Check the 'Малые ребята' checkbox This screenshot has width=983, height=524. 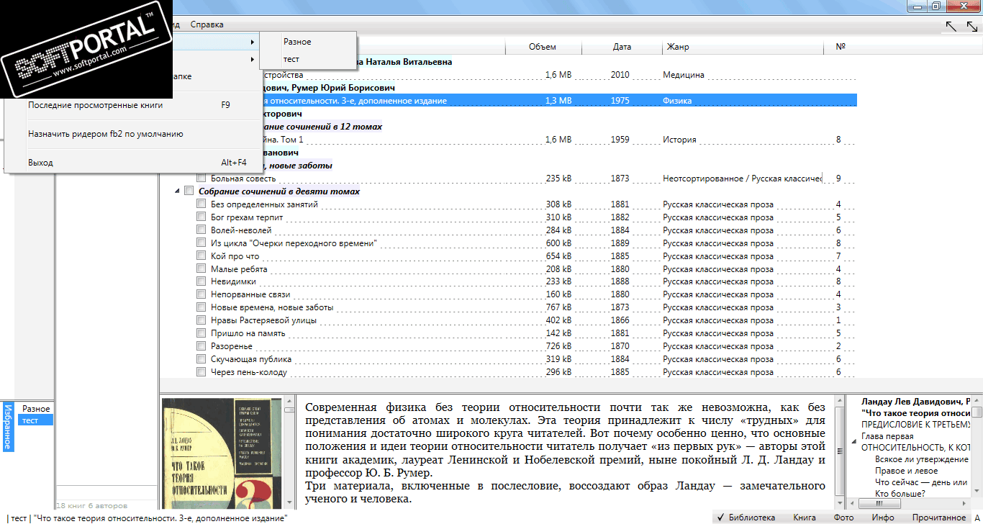tap(201, 269)
